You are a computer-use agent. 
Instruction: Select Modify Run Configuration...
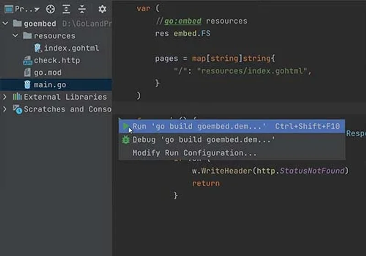pyautogui.click(x=232, y=153)
